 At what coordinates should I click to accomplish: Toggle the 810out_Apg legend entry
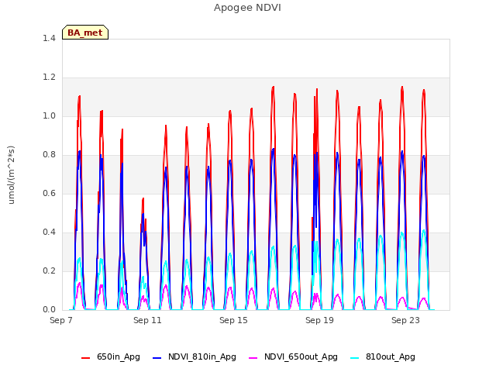click(x=383, y=357)
